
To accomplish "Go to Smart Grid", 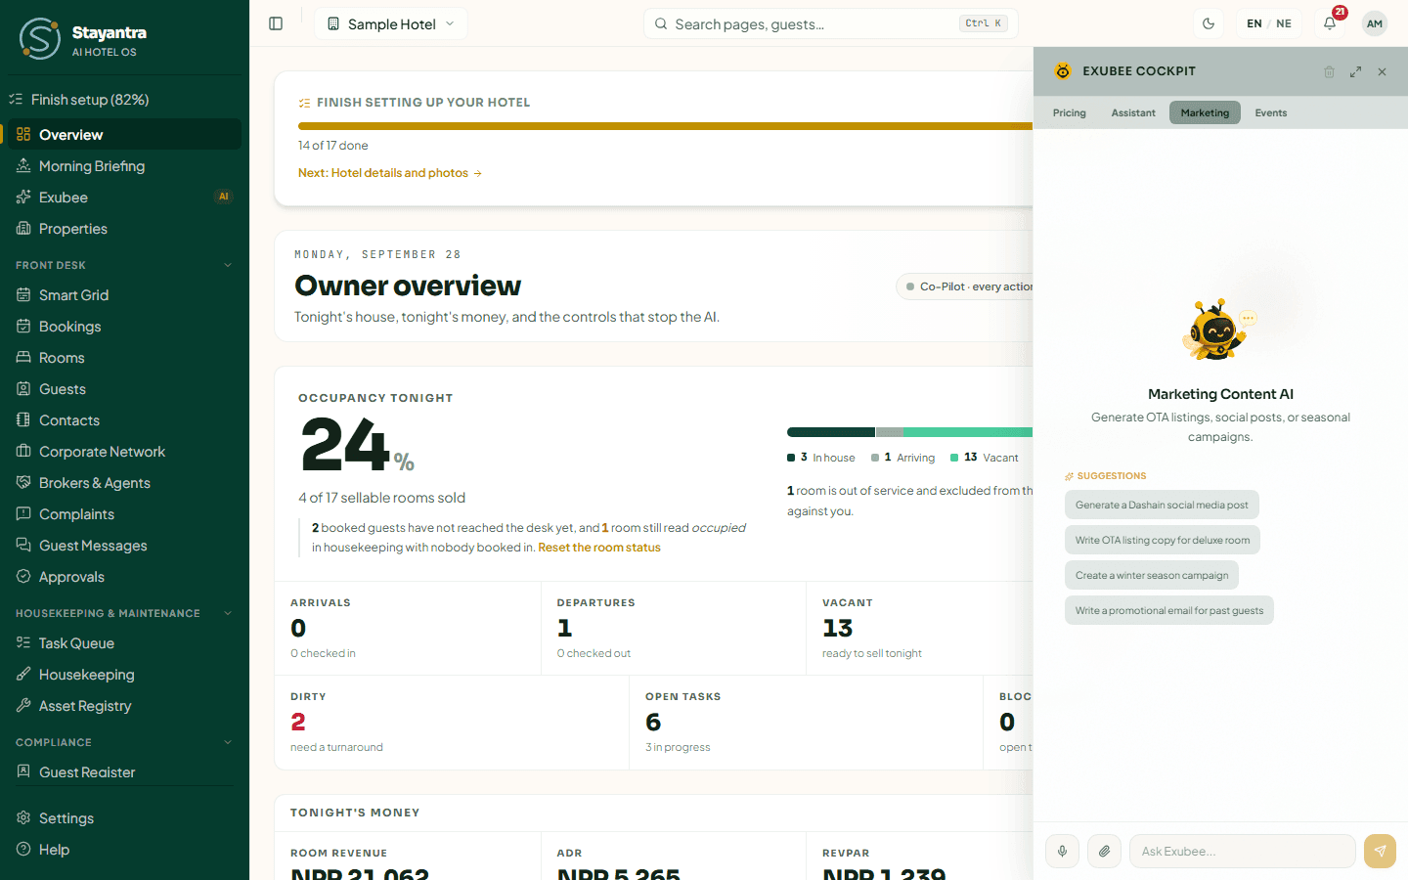I will [124, 295].
